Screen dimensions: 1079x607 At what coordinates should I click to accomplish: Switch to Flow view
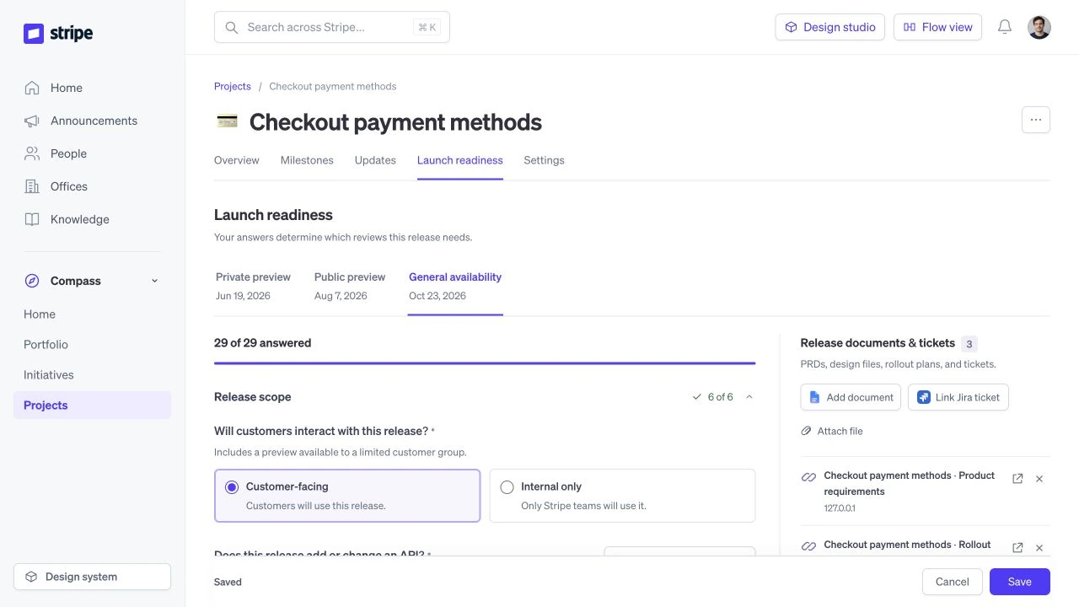[x=938, y=27]
